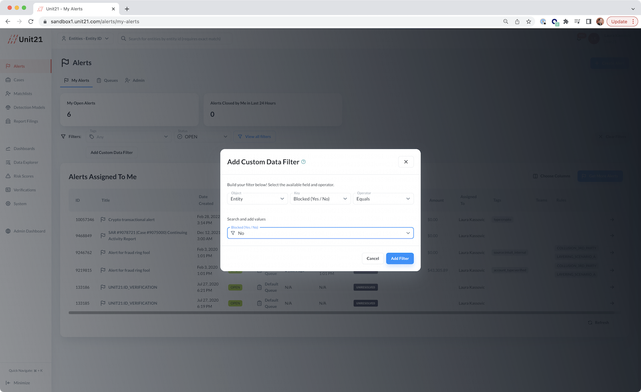The image size is (641, 392).
Task: Click the blue Add Filter button
Action: 400,259
